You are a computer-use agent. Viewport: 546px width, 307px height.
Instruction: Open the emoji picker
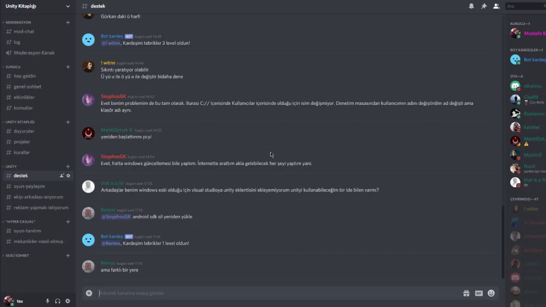pos(491,293)
